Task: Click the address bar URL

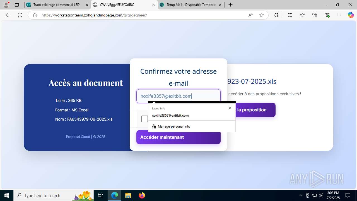Action: (x=94, y=15)
